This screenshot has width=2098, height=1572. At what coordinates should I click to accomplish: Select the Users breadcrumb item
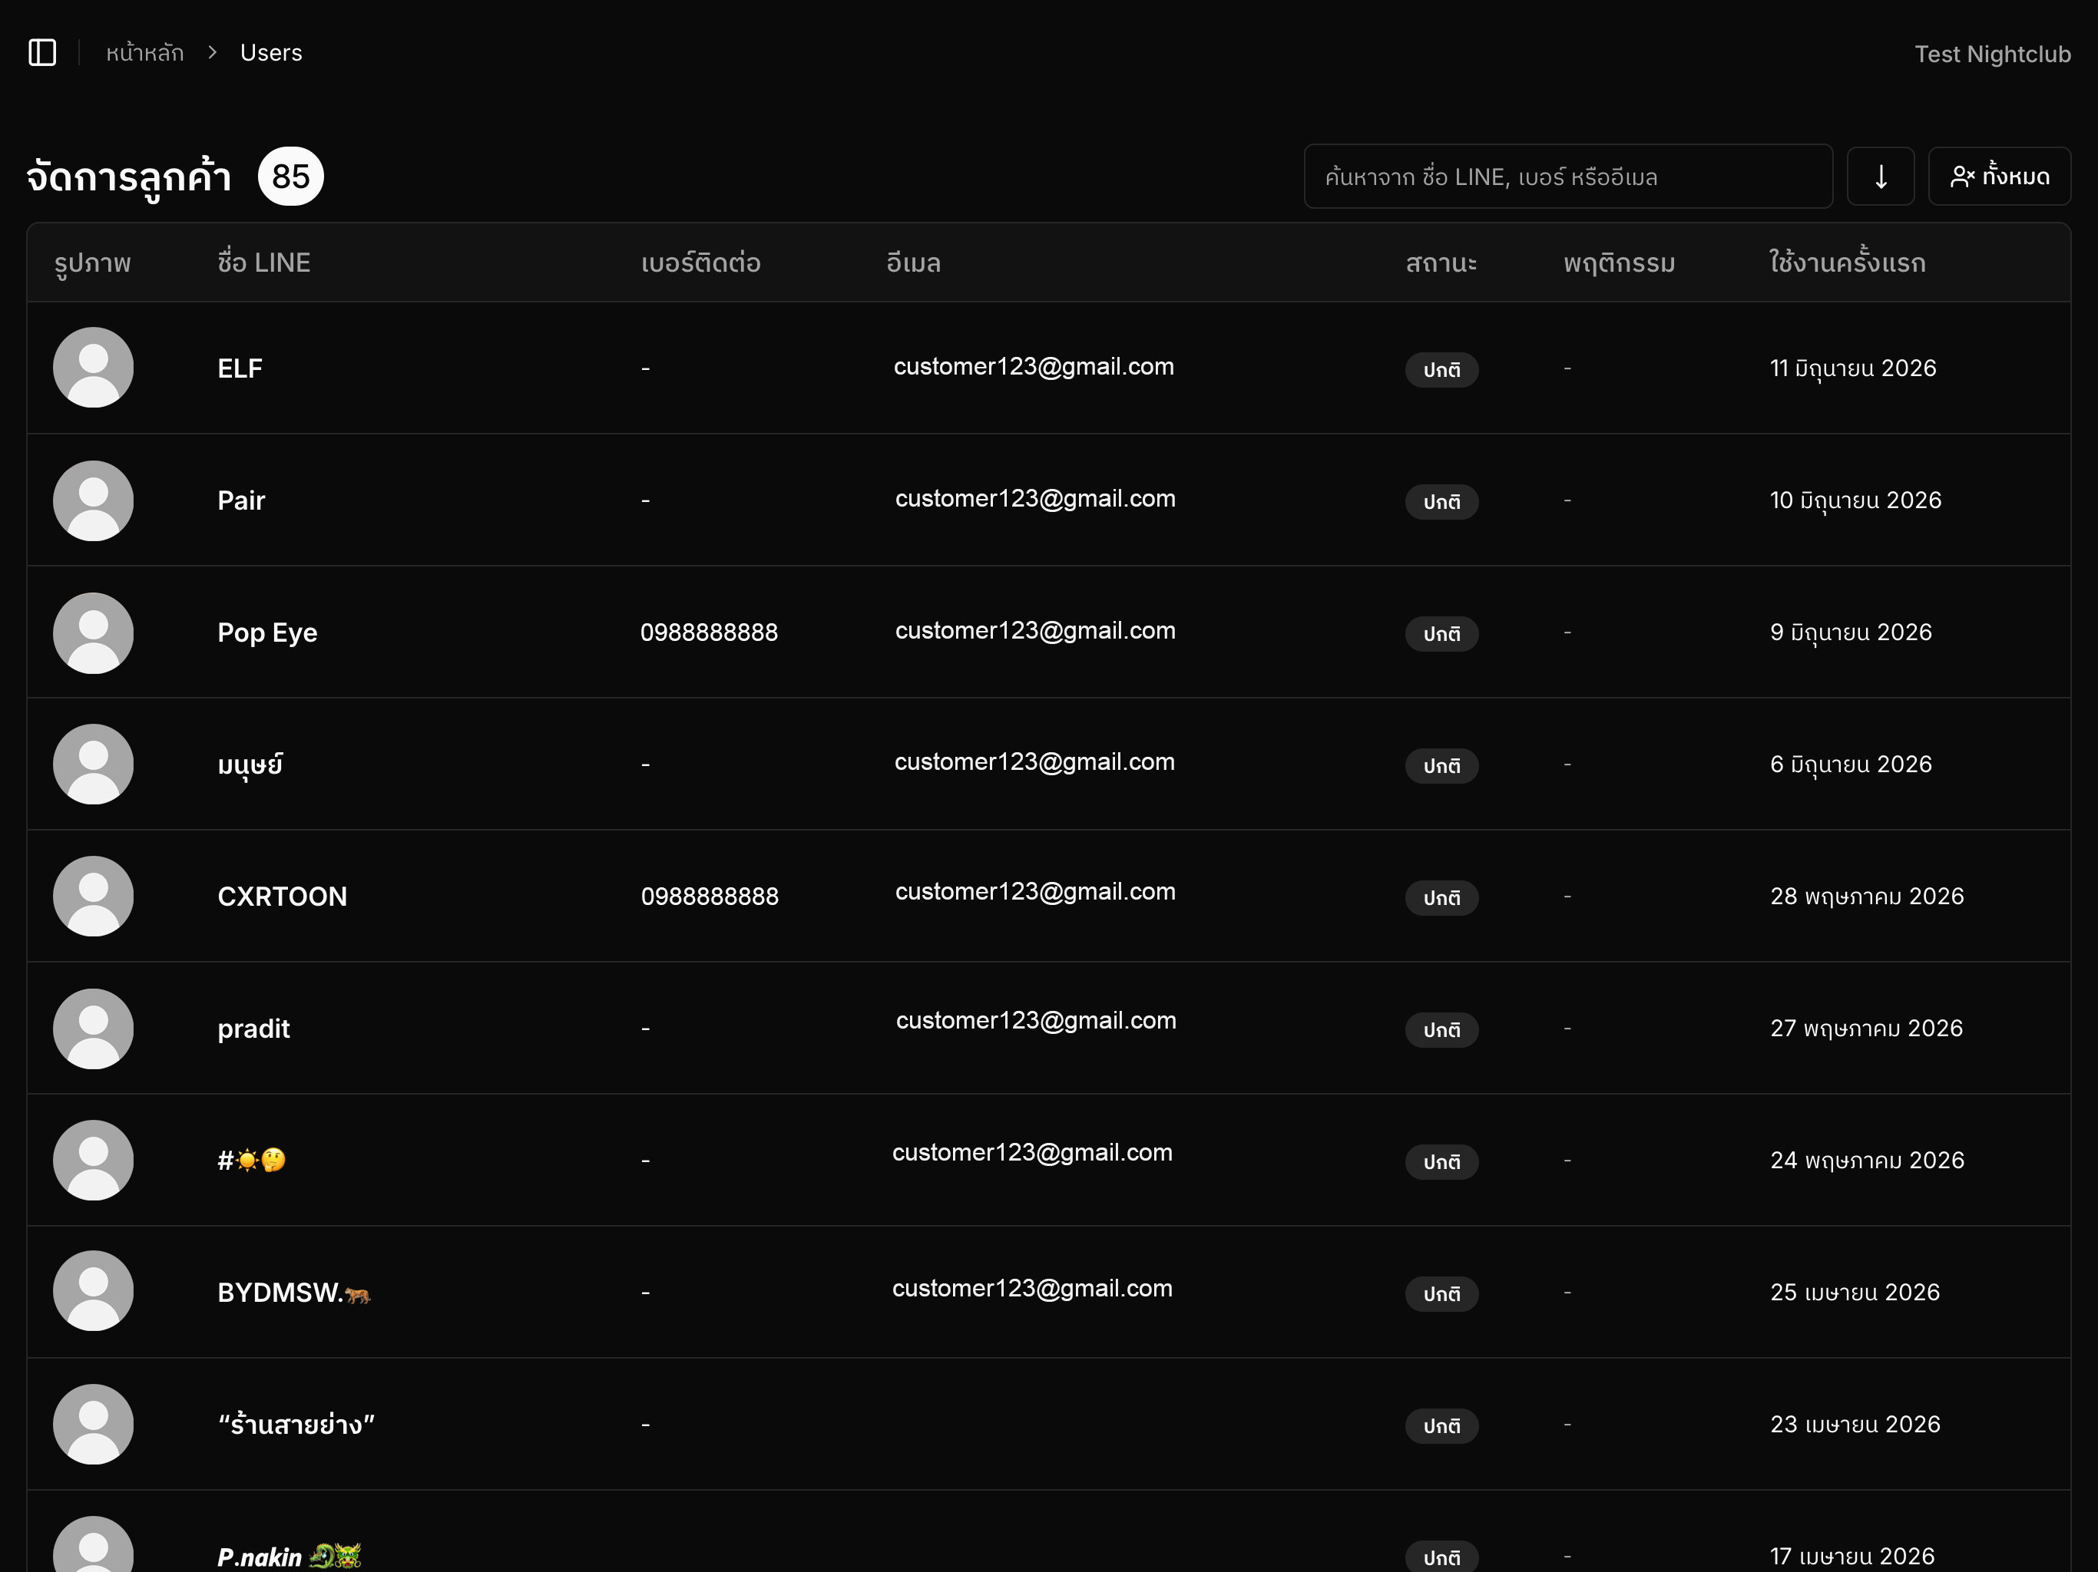[271, 53]
